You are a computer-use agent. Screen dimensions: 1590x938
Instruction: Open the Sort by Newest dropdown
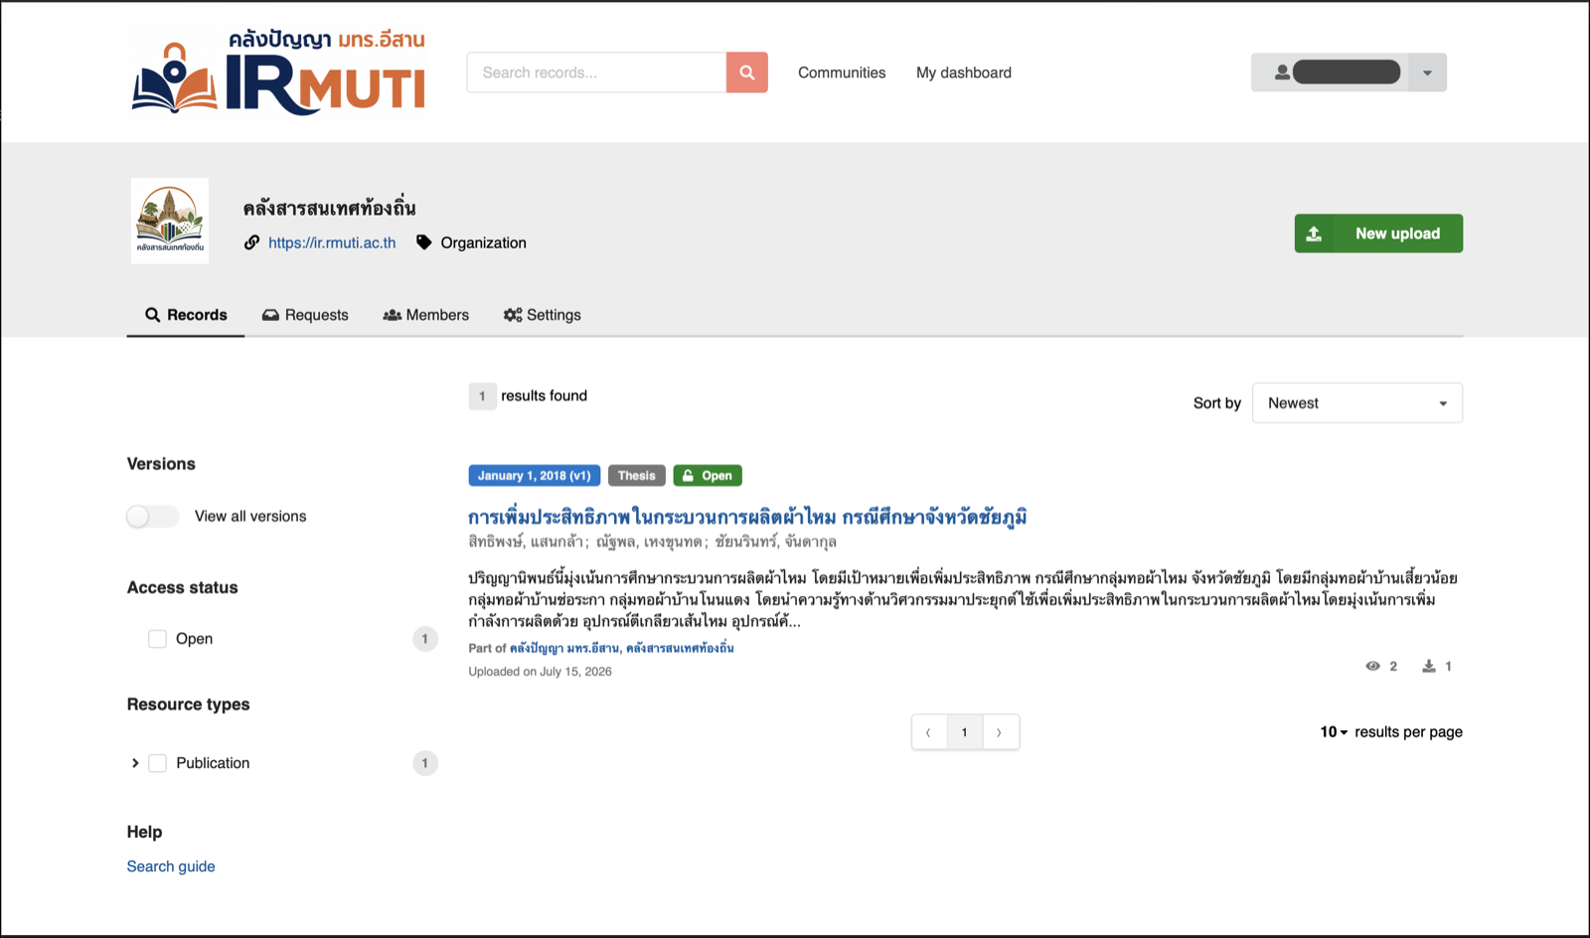[1356, 403]
